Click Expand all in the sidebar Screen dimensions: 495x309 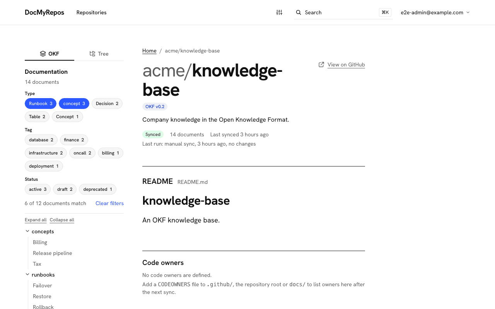point(36,220)
